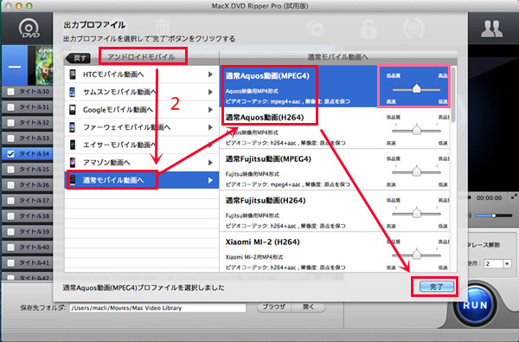519x342 pixels.
Task: Select the タイトル40 row
Action: [x=28, y=248]
